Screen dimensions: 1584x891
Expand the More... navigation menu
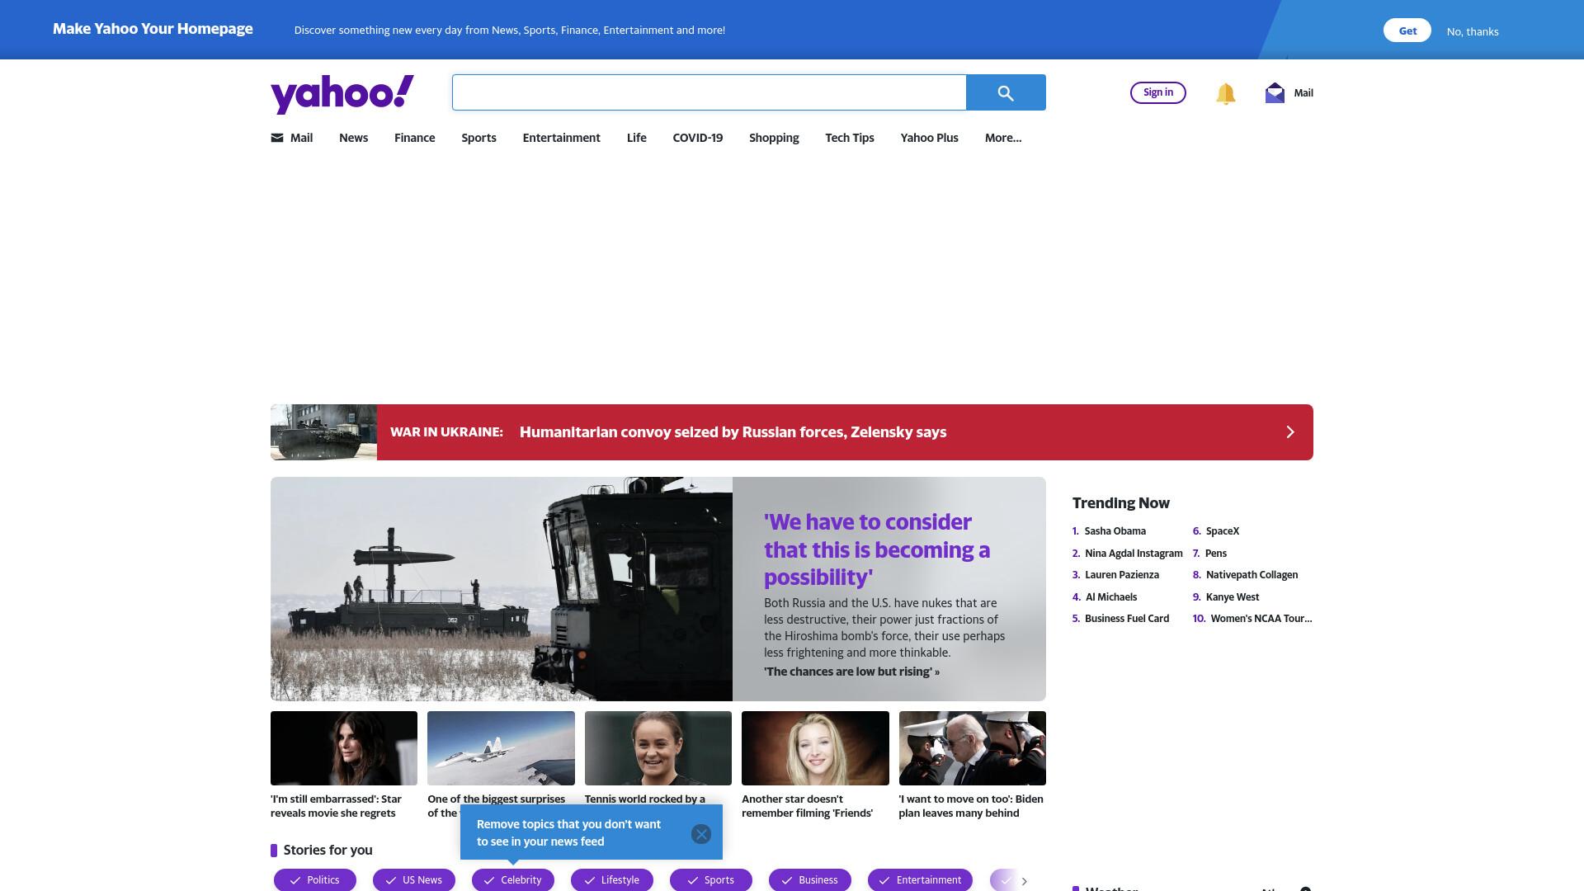[x=1003, y=138]
